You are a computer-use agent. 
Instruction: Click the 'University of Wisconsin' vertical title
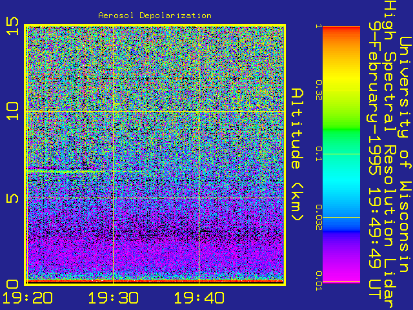405,154
